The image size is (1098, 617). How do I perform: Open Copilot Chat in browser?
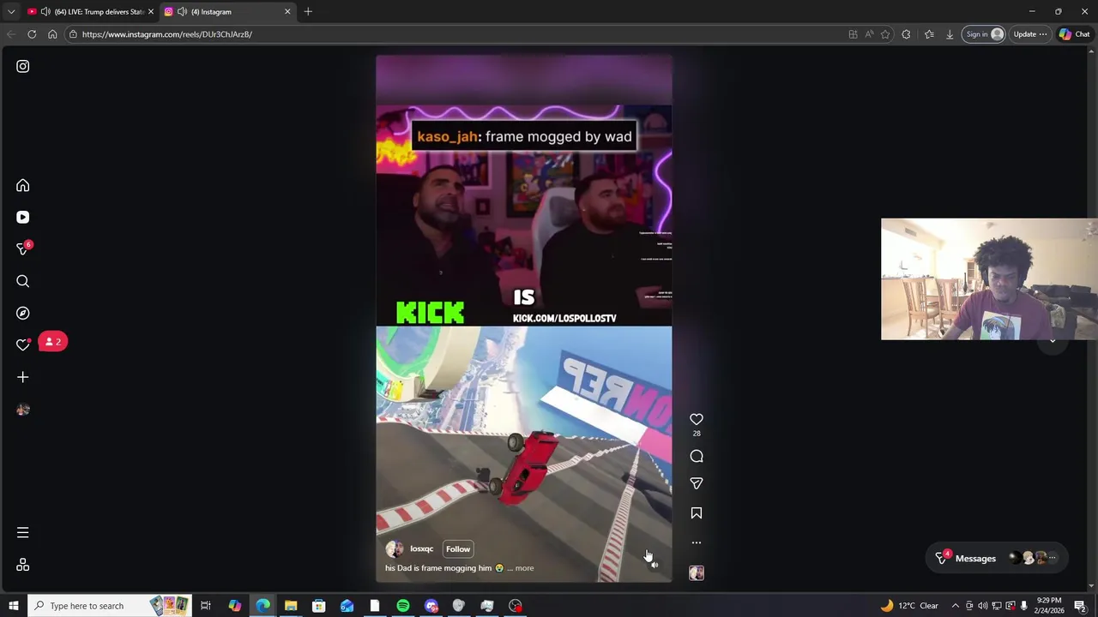(x=1075, y=34)
